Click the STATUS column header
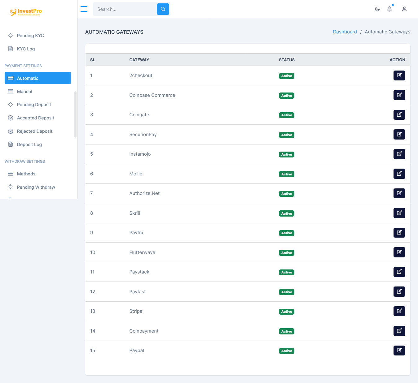Image resolution: width=418 pixels, height=383 pixels. pos(287,60)
